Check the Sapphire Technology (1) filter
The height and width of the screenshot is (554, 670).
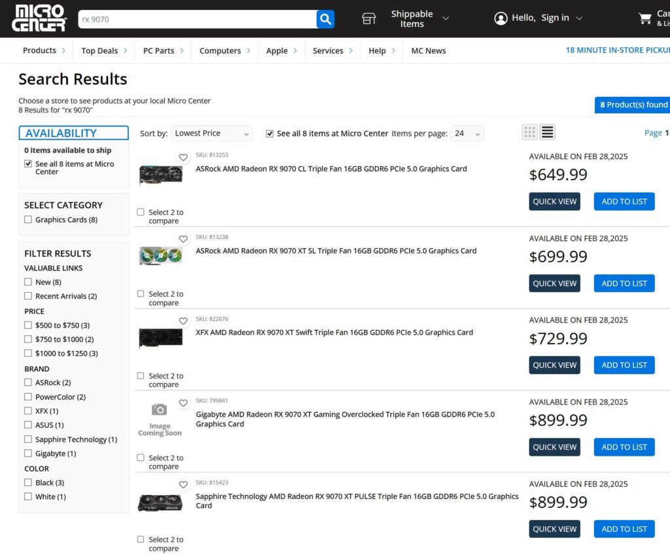pos(28,439)
